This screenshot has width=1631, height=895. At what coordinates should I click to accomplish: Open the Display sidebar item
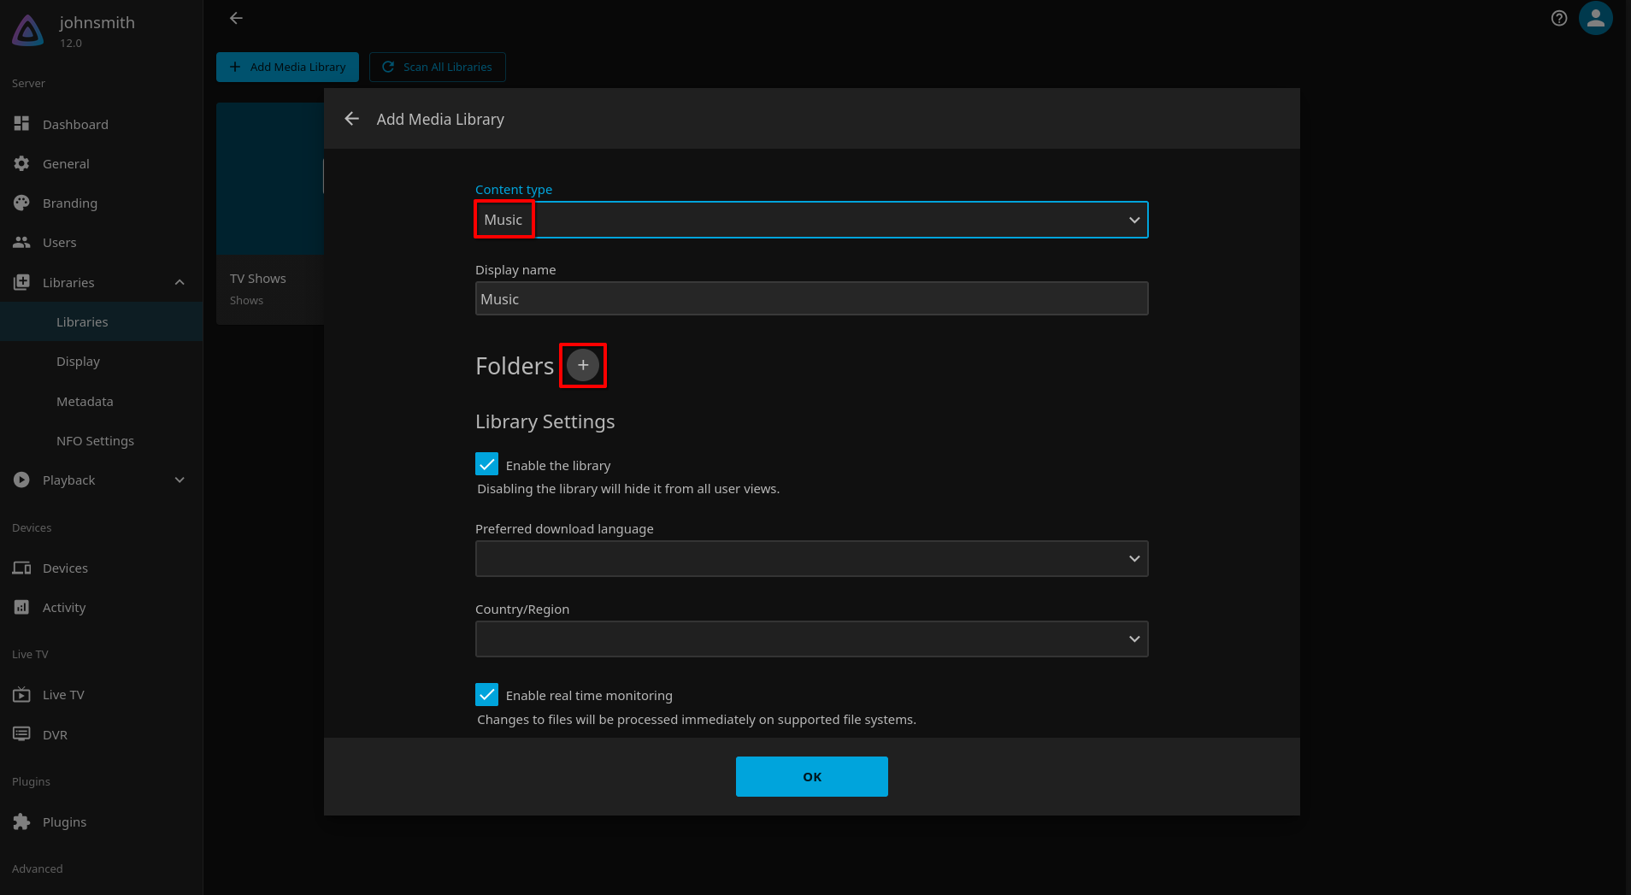pos(102,362)
